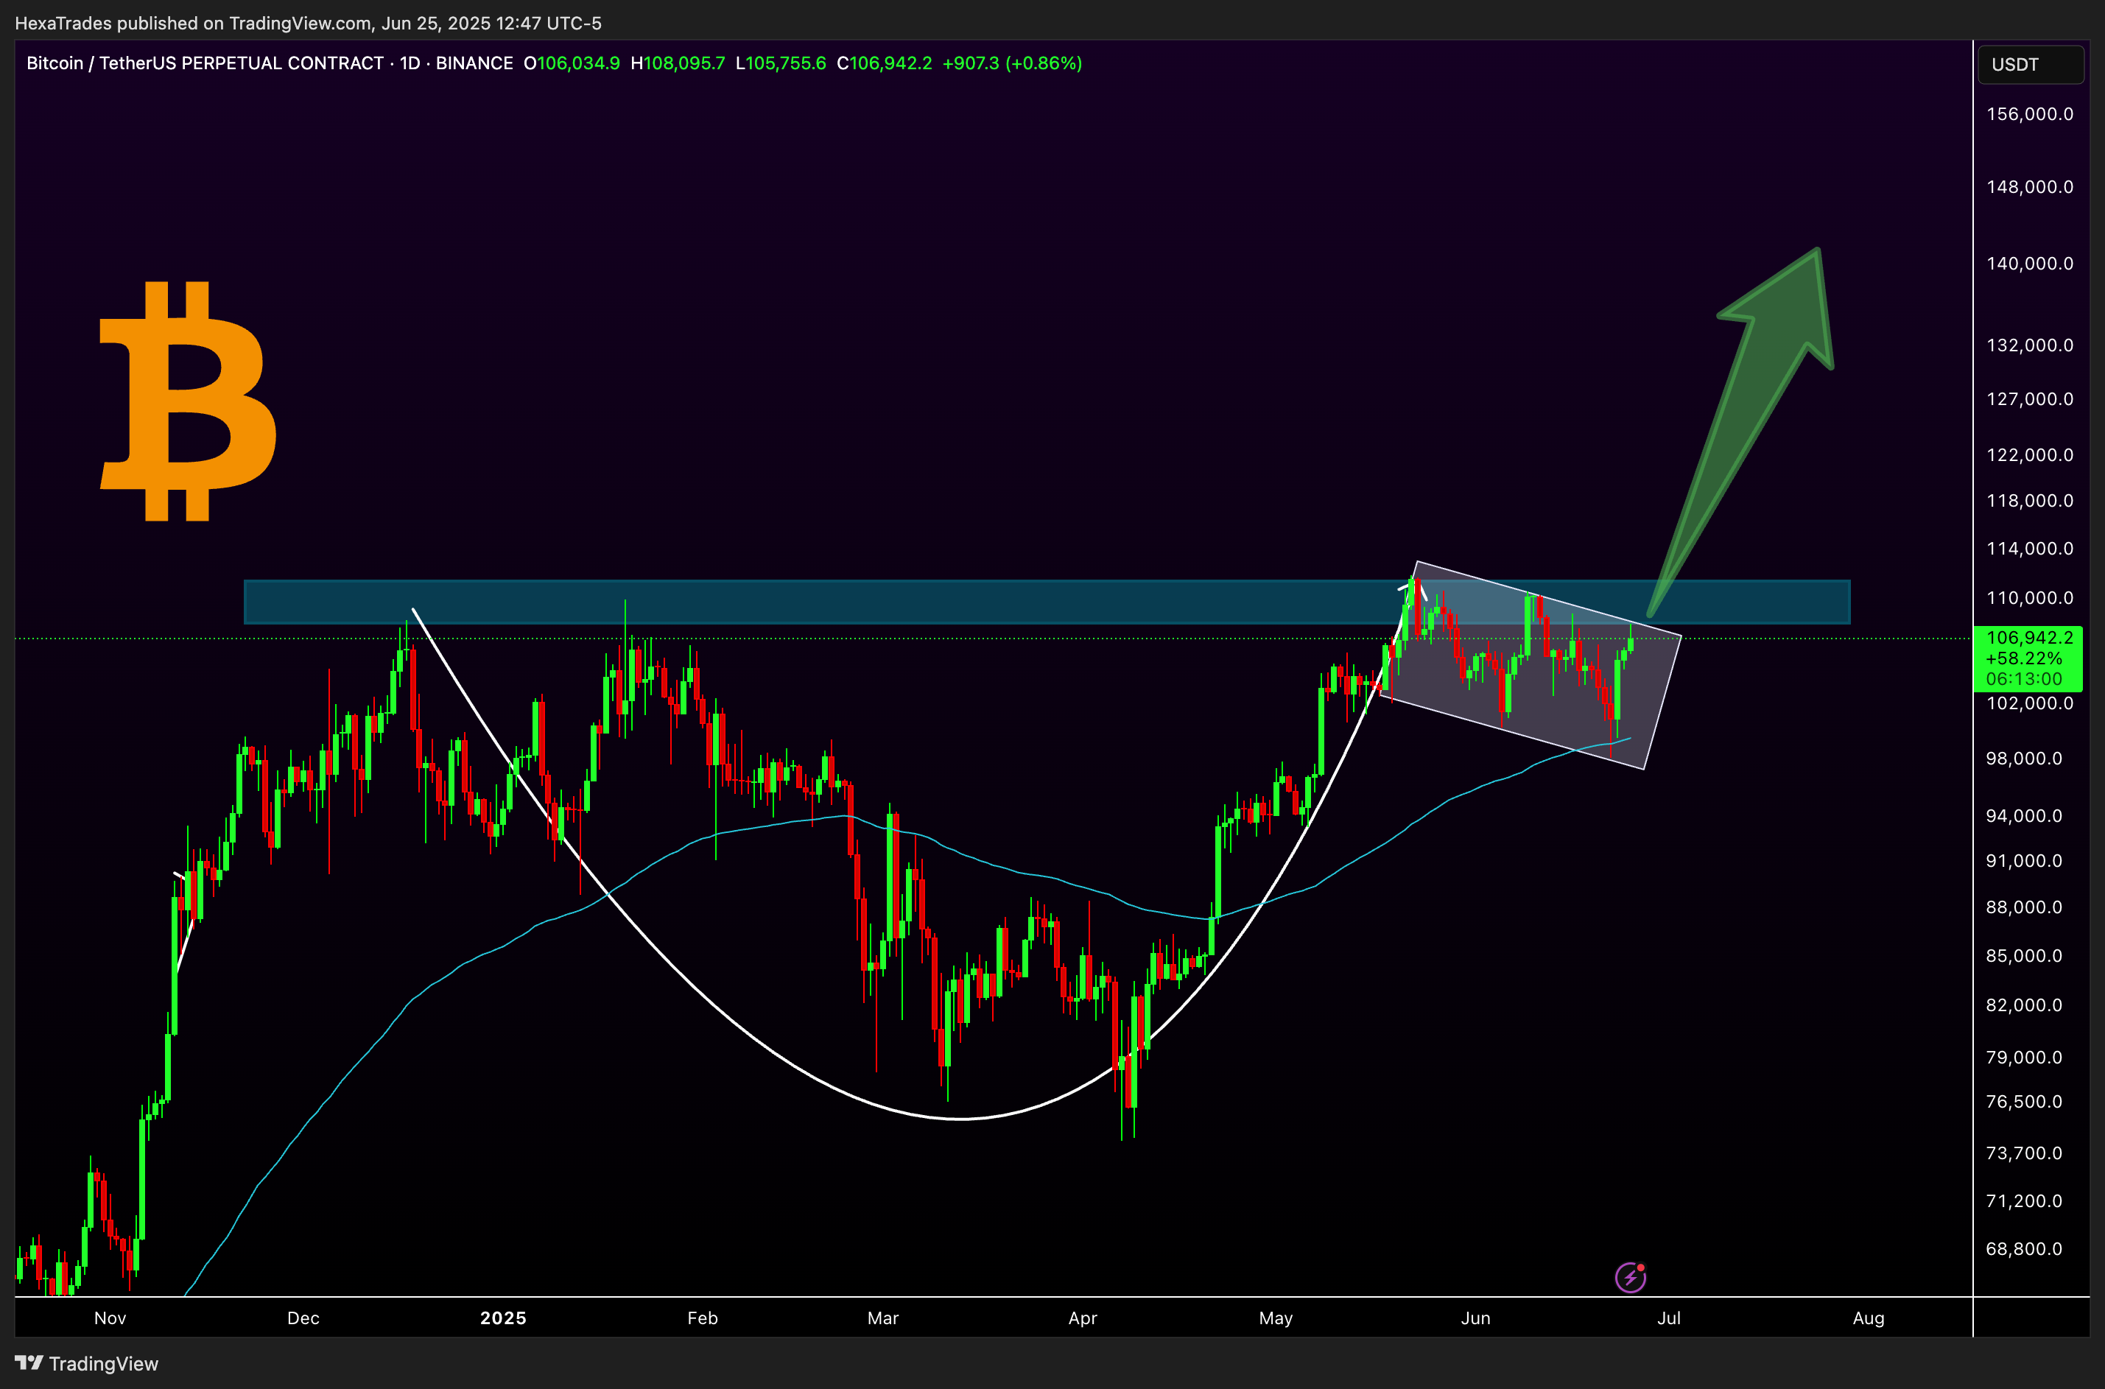Click the Bitcoin / TetherUS PERPETUAL CONTRACT title
2105x1389 pixels.
(x=205, y=63)
